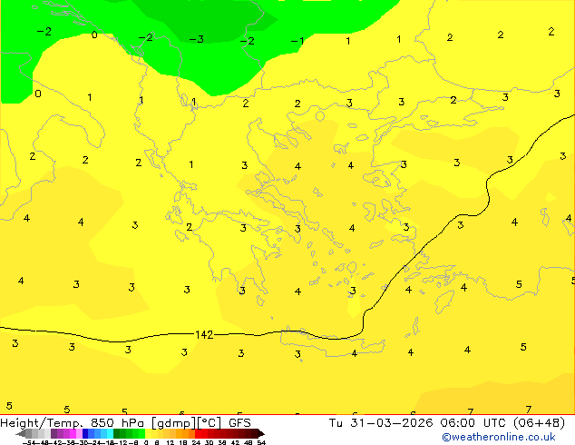Click the -1 temperature value on the map

point(297,41)
